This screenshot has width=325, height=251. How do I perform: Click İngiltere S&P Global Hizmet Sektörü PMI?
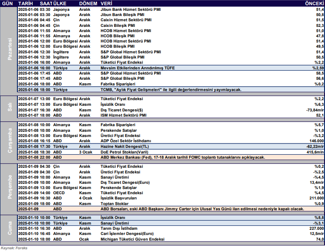click(131, 52)
